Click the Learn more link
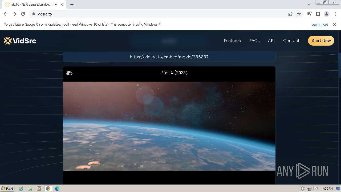341x192 pixels. point(320,24)
